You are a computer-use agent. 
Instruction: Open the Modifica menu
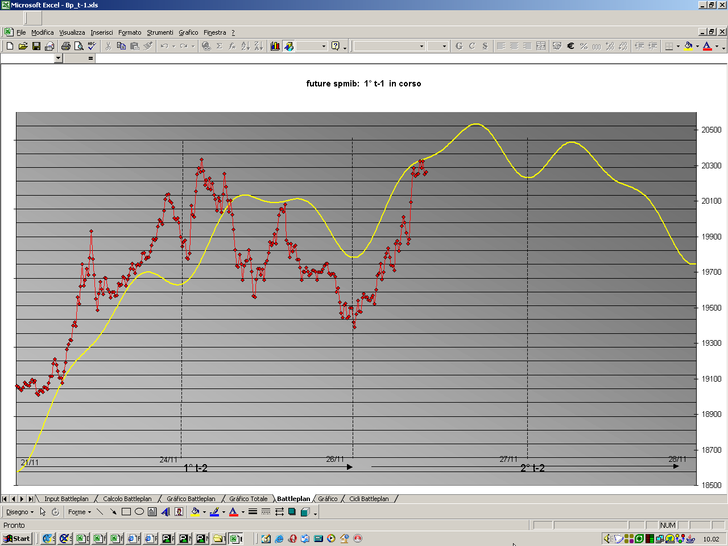[43, 32]
